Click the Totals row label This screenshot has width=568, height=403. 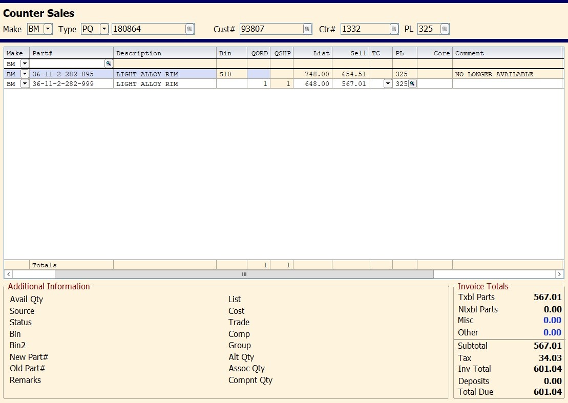(44, 265)
